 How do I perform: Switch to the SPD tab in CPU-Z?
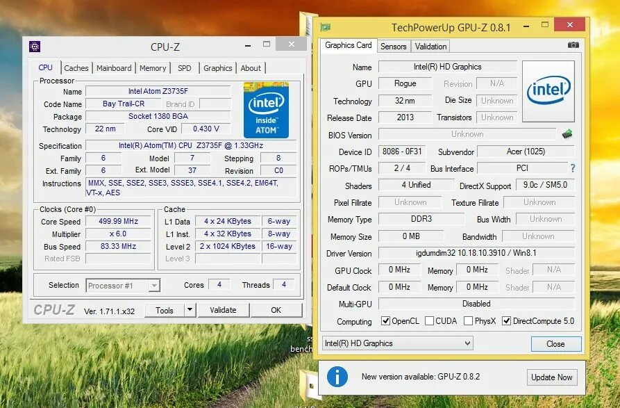184,68
